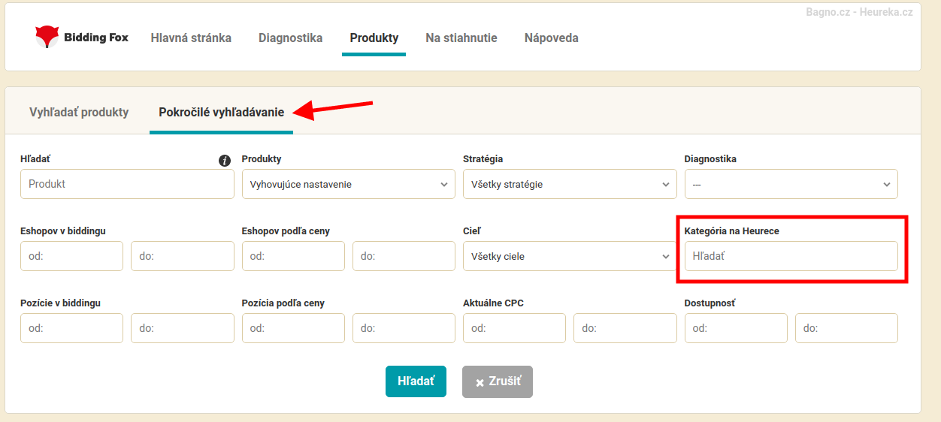Expand the Cieľ dropdown (Všetky ciele)
The height and width of the screenshot is (422, 941).
[x=570, y=256]
